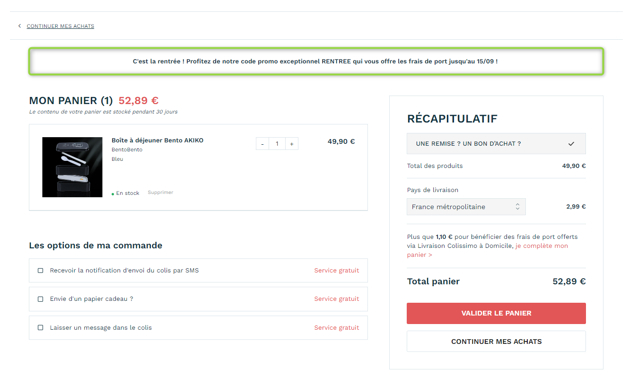
Task: Check Laisser un message dans le colis
Action: [x=40, y=327]
